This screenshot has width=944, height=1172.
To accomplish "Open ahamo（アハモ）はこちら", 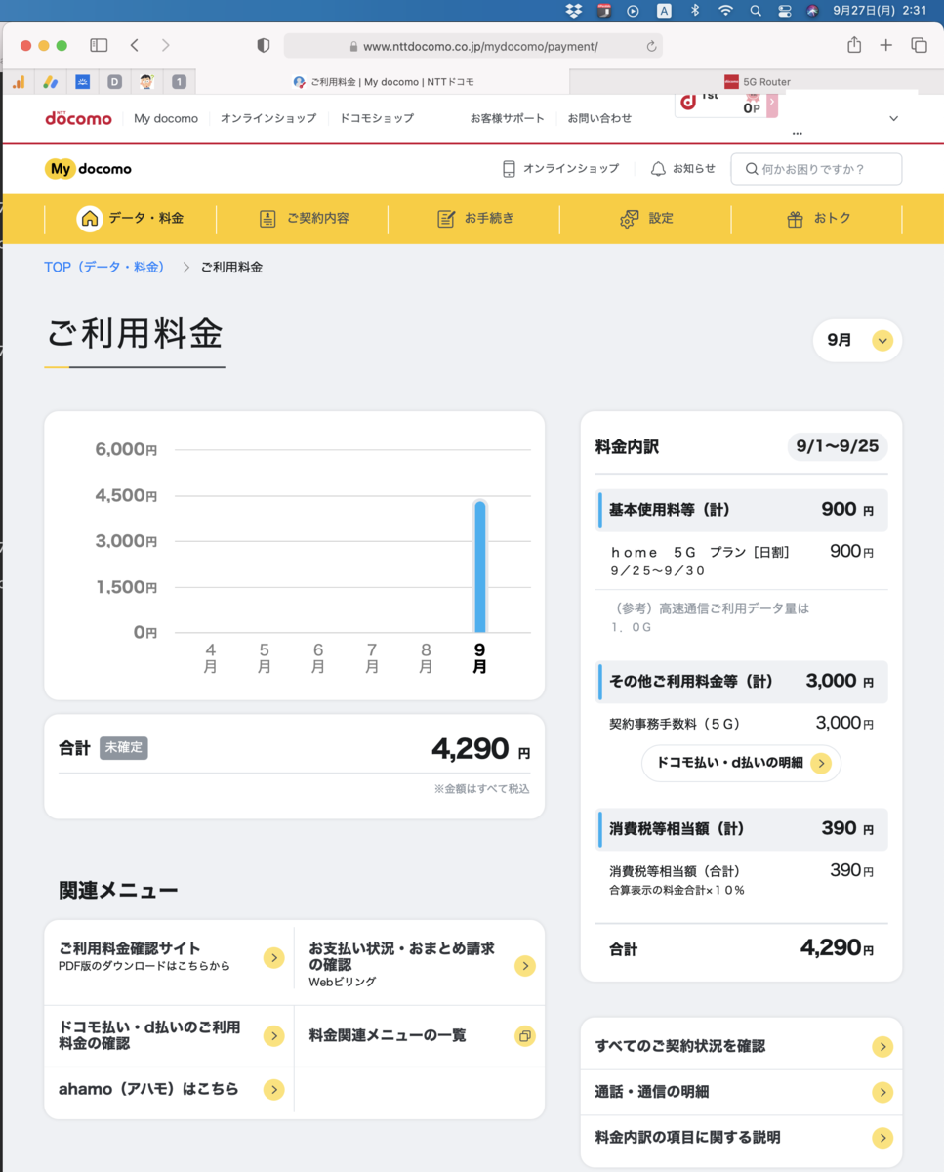I will point(170,1089).
